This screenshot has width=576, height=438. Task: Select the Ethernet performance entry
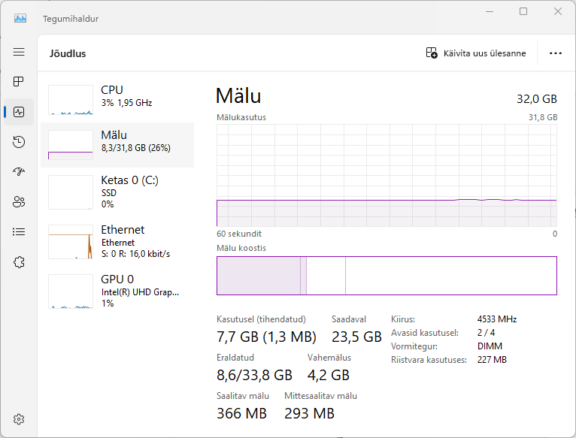[117, 242]
